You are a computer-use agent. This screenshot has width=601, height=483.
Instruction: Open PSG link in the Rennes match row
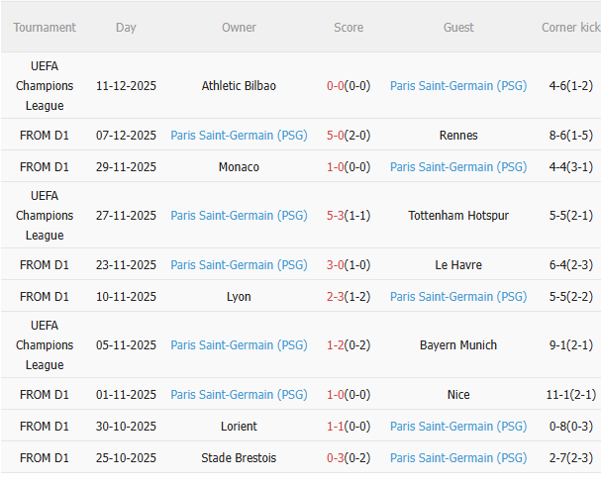point(239,136)
